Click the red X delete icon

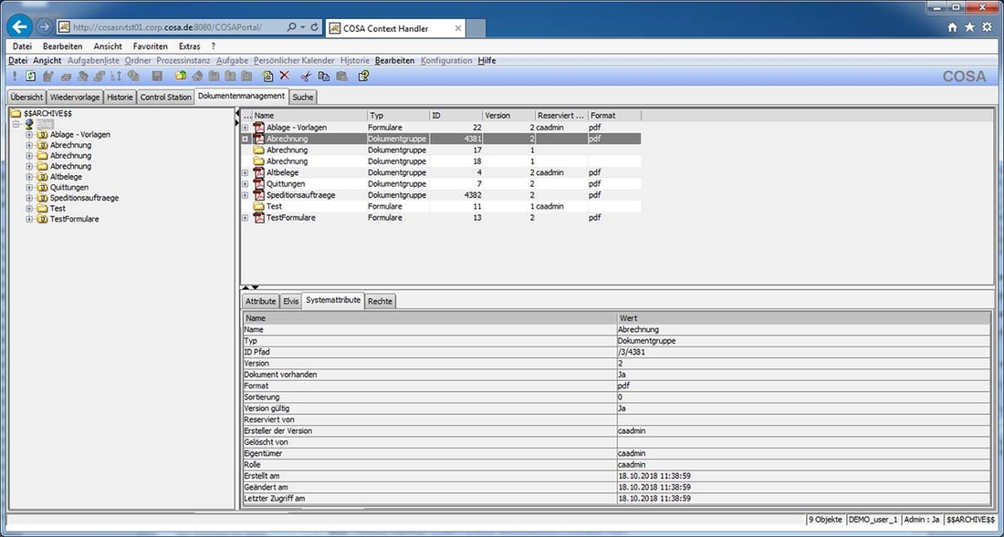[284, 76]
